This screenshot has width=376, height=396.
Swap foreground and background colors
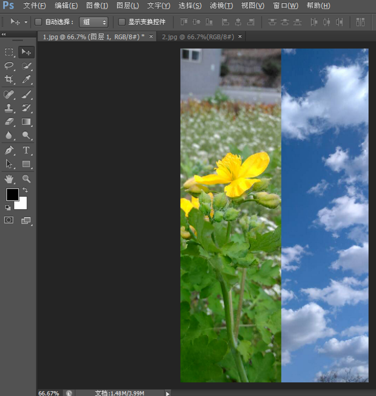coord(25,190)
